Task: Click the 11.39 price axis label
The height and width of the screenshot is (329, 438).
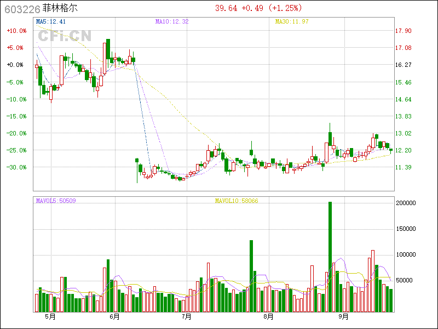Action: pos(404,167)
